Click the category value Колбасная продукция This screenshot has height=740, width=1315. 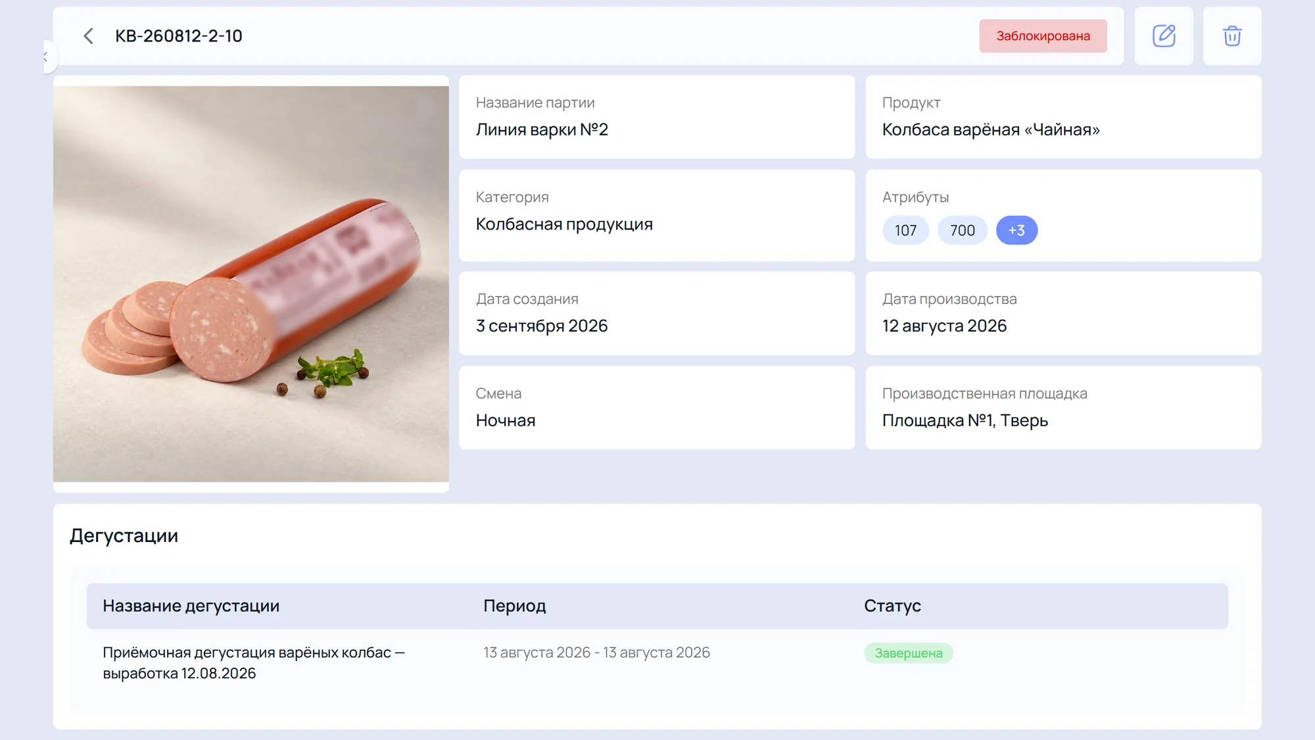(x=564, y=224)
